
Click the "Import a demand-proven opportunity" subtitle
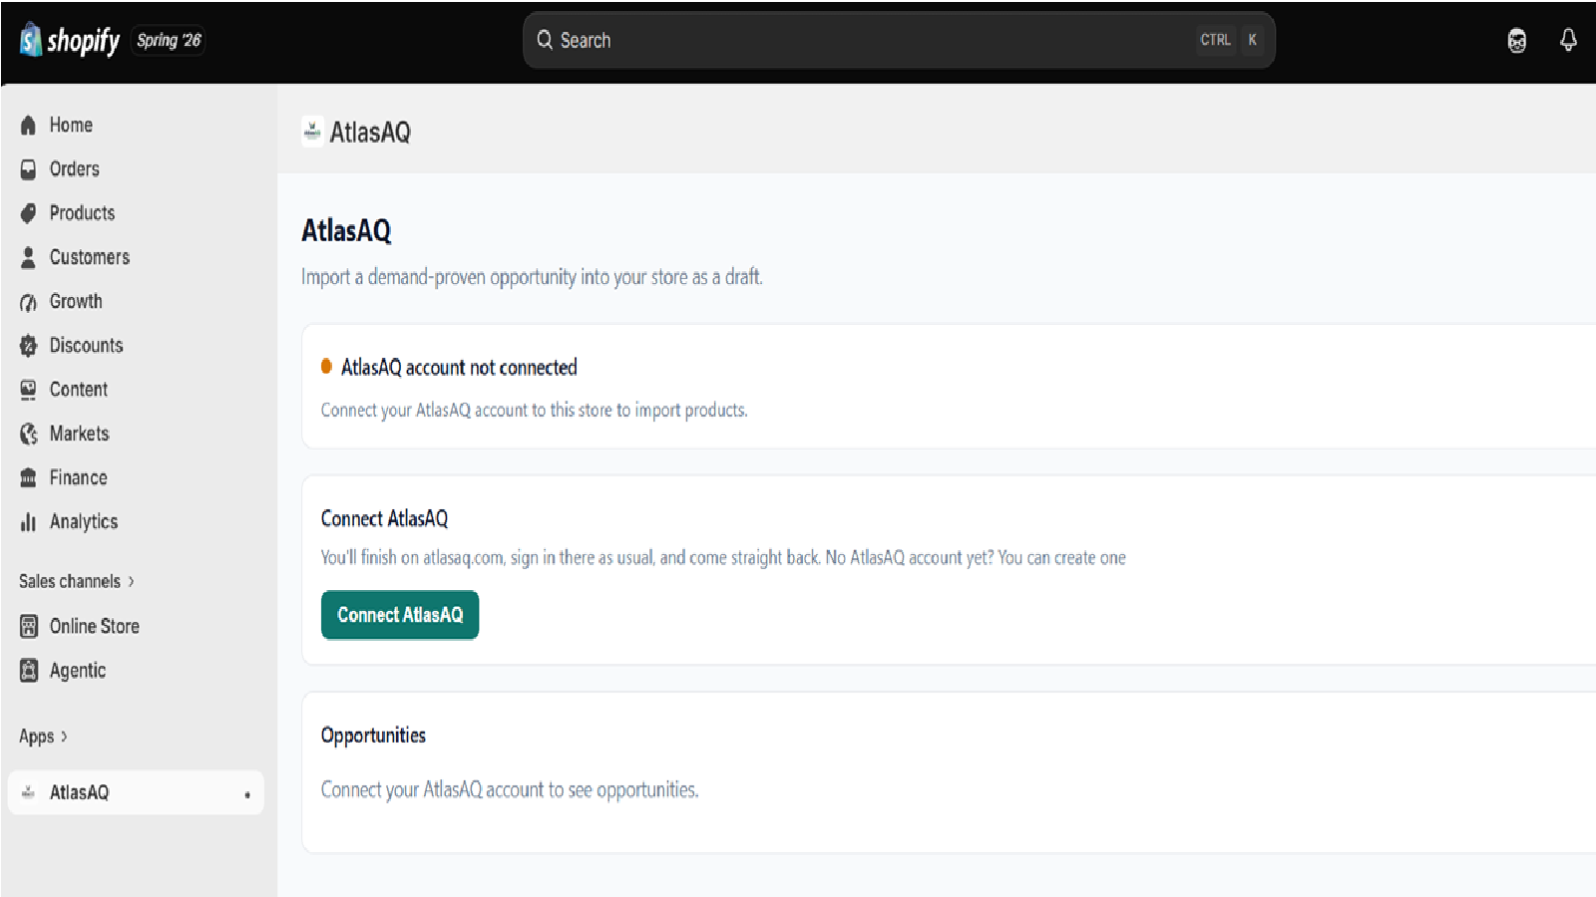click(x=532, y=277)
